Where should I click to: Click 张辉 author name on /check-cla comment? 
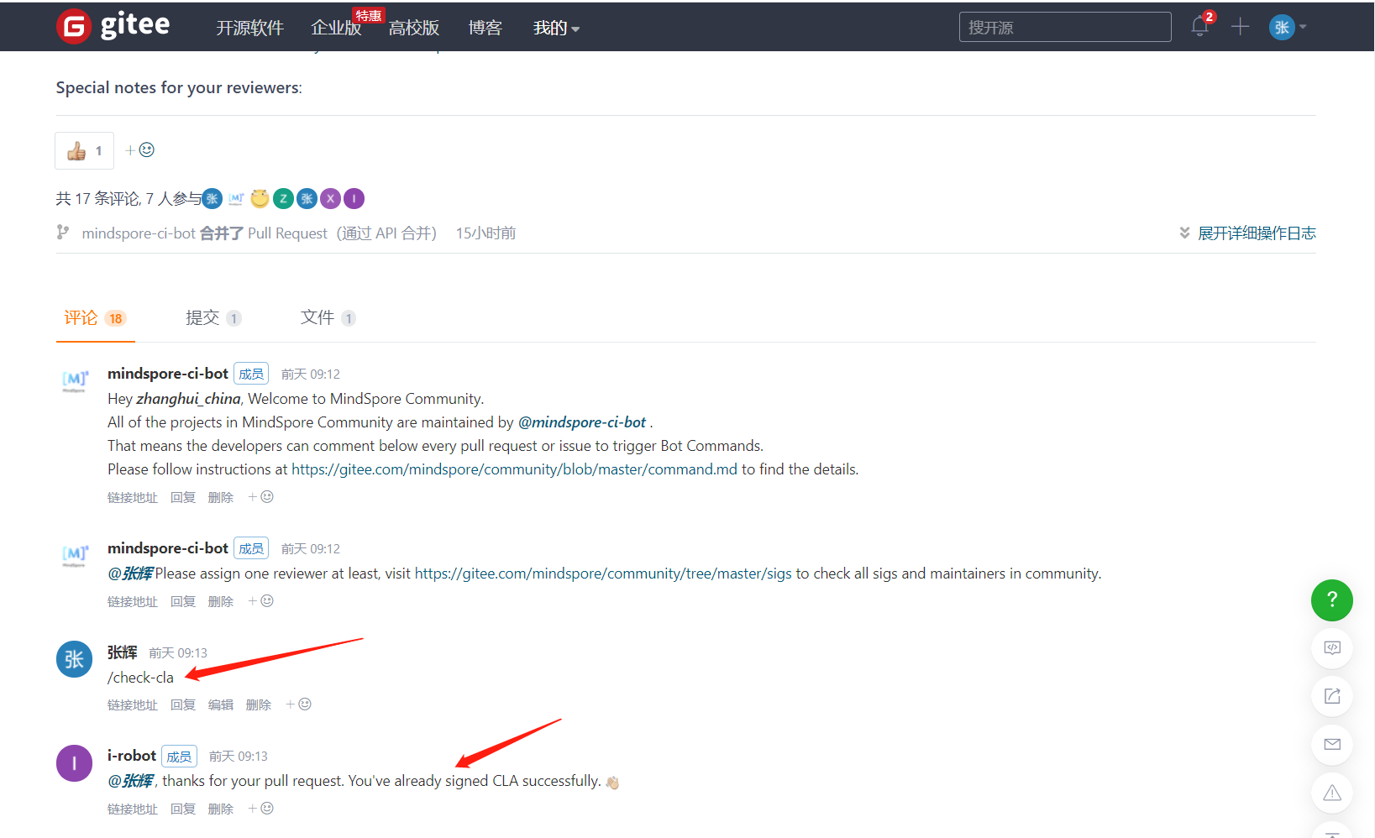coord(123,652)
